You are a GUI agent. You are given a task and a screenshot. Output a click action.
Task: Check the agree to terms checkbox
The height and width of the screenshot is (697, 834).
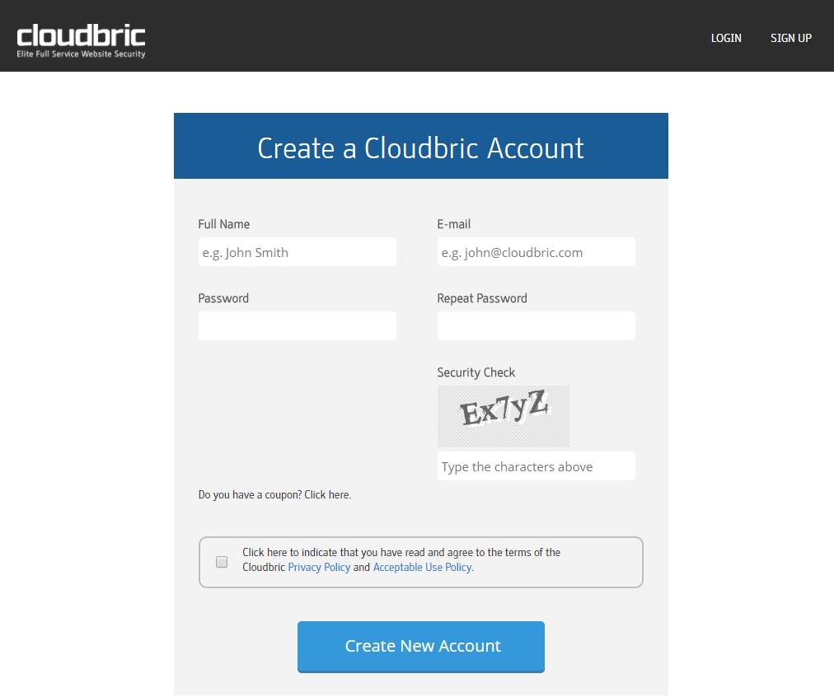coord(222,562)
